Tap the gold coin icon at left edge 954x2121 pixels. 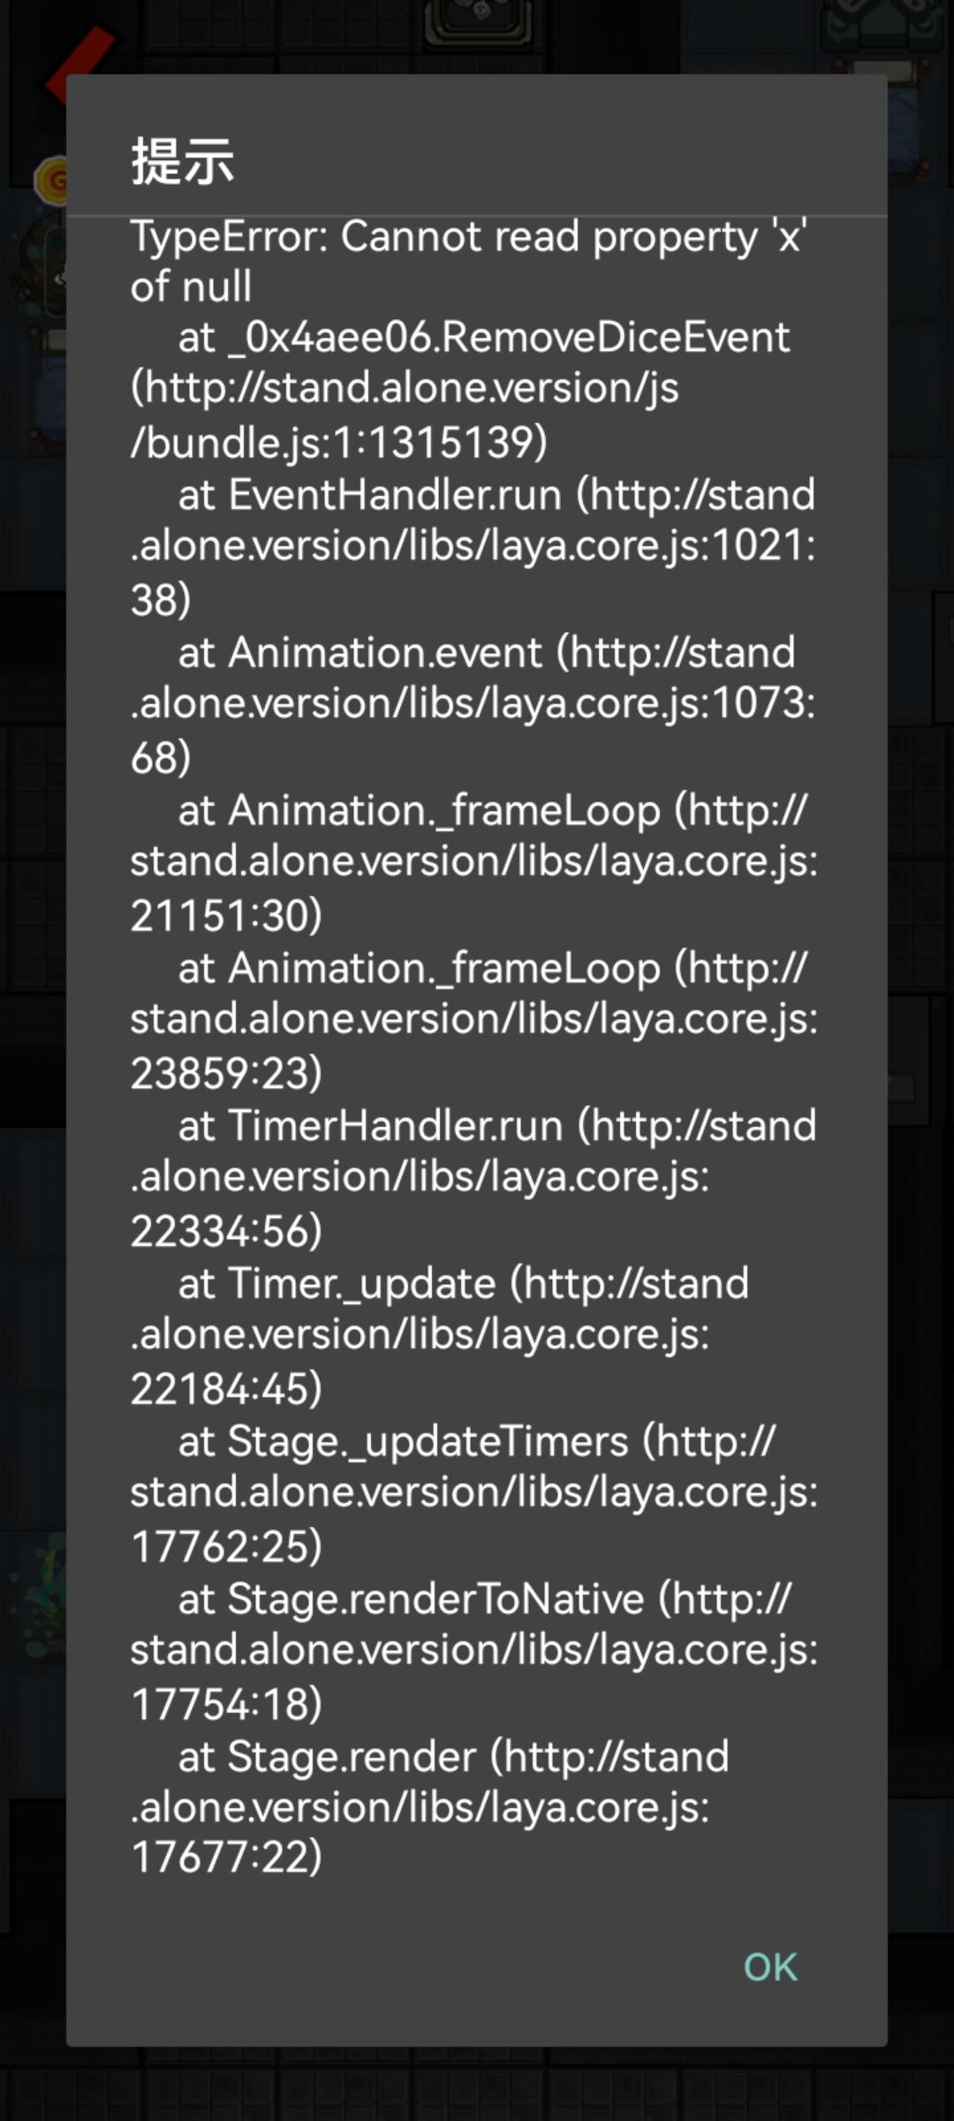tap(51, 180)
